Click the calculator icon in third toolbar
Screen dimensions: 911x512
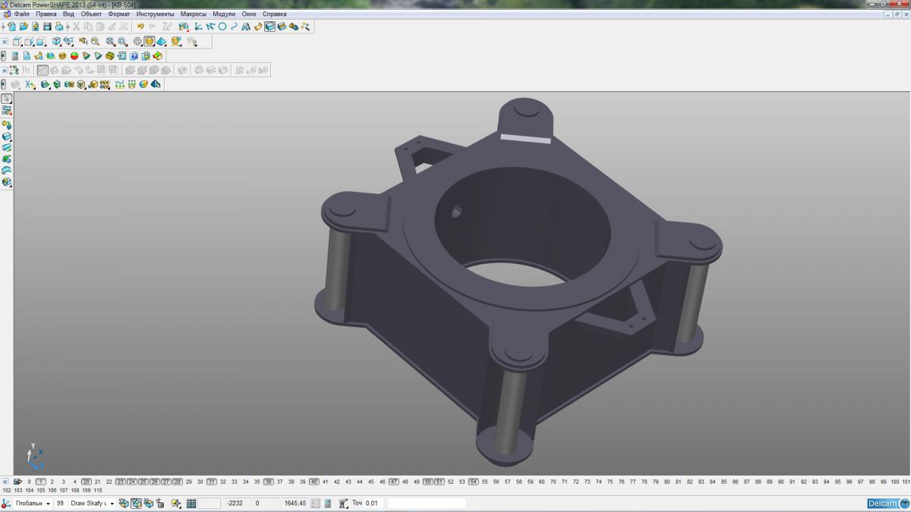[x=15, y=55]
